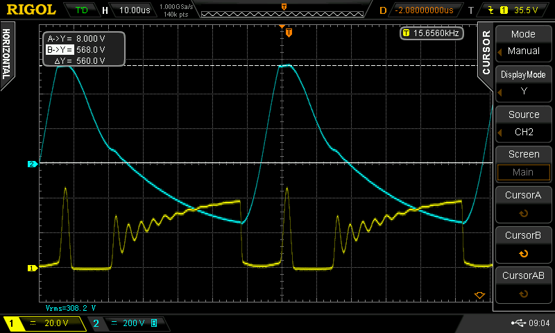Click the Vrms=308.2 V measurement
Viewport: 555px width, 333px height.
(71, 308)
